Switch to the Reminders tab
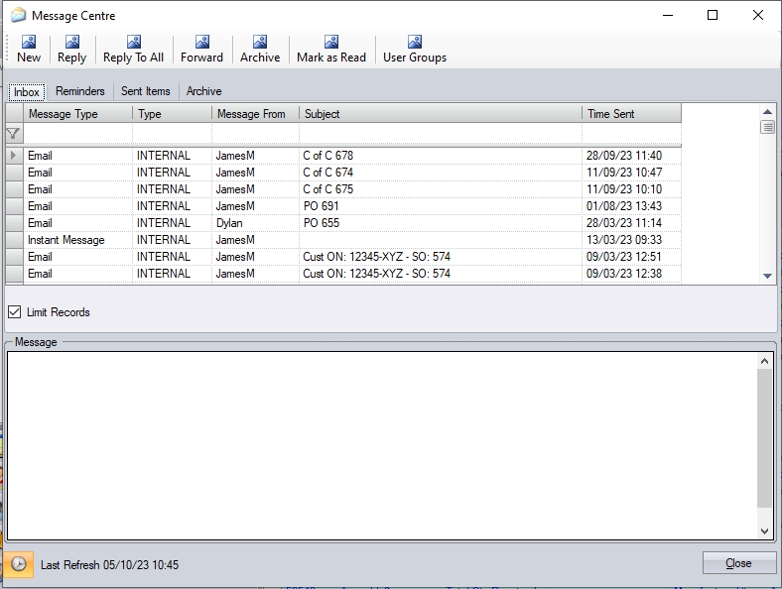This screenshot has height=589, width=782. tap(80, 91)
